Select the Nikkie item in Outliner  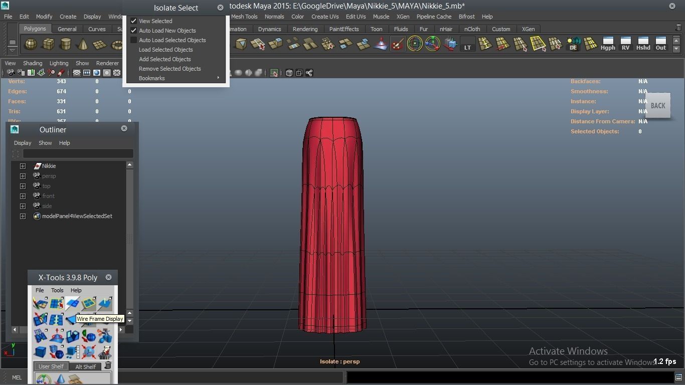49,166
